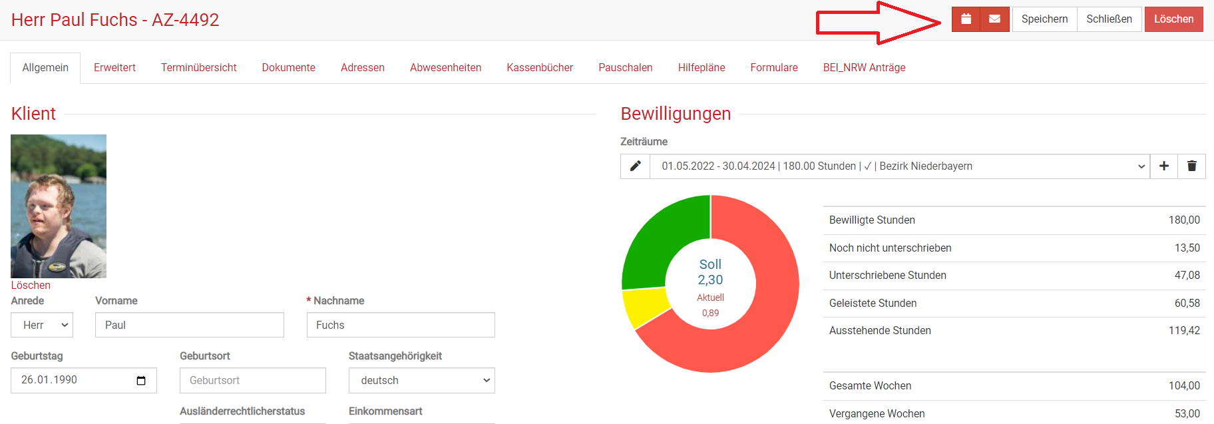Click the Löschen link below client photo
This screenshot has width=1214, height=424.
tap(31, 285)
